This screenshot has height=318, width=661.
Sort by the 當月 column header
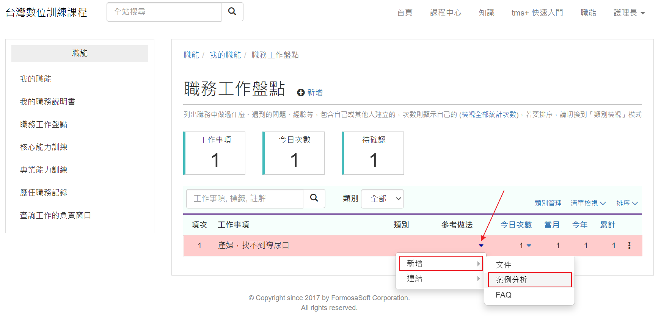[x=552, y=225]
